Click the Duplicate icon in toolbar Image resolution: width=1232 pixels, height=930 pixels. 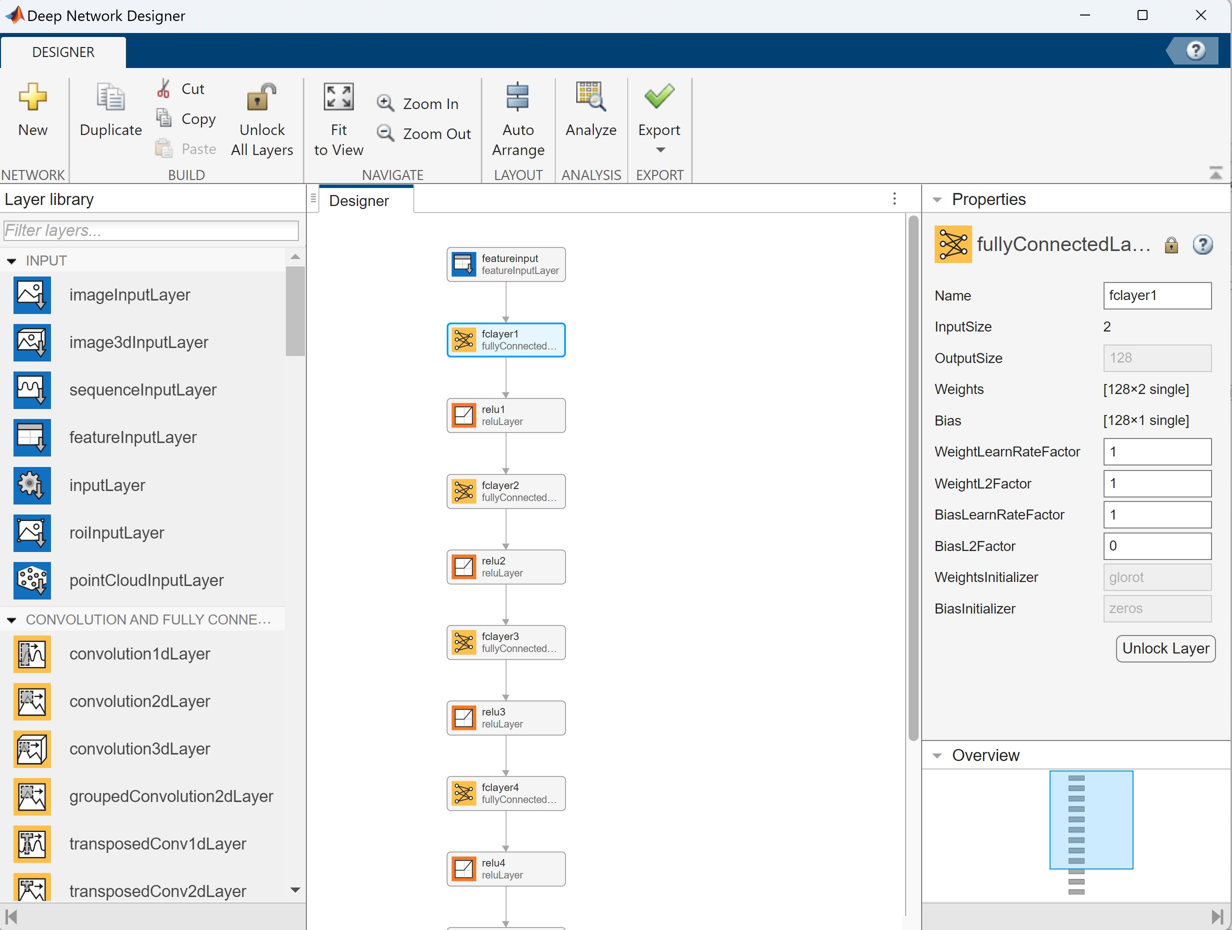pos(110,97)
